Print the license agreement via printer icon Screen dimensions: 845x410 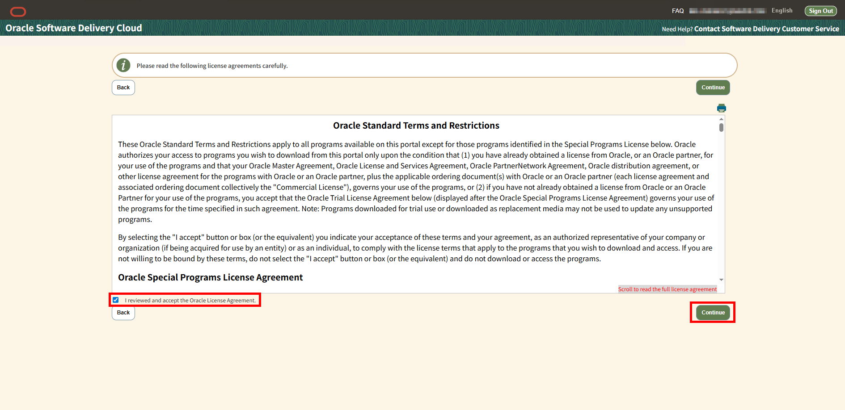click(721, 108)
